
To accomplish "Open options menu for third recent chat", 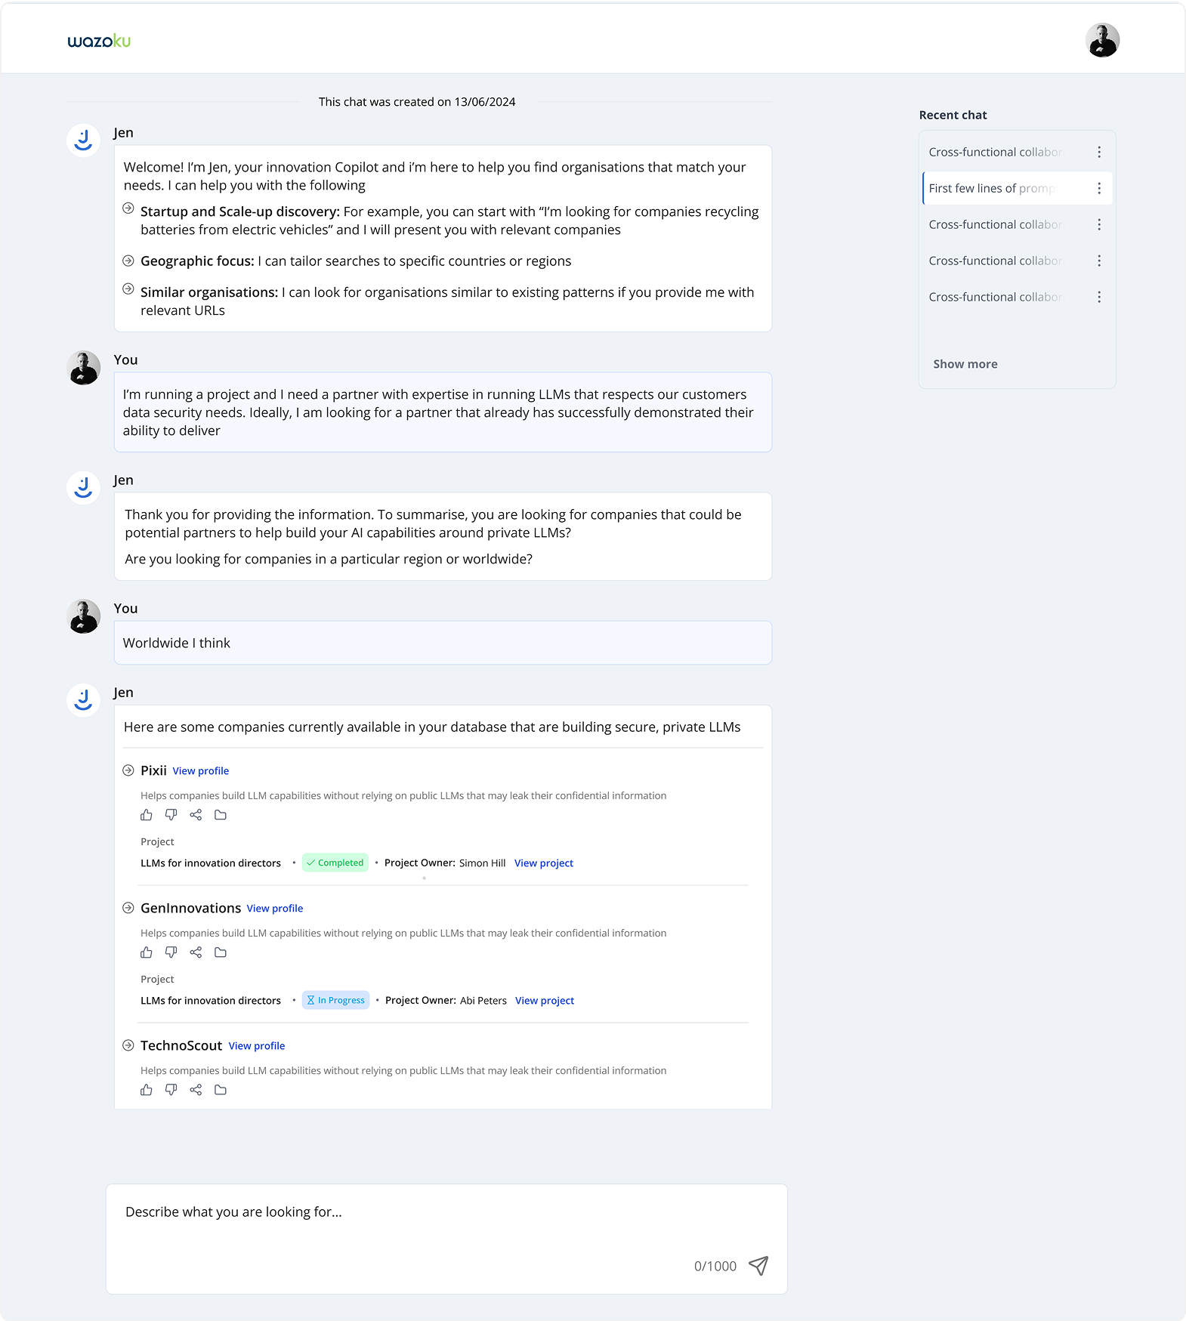I will pyautogui.click(x=1099, y=224).
